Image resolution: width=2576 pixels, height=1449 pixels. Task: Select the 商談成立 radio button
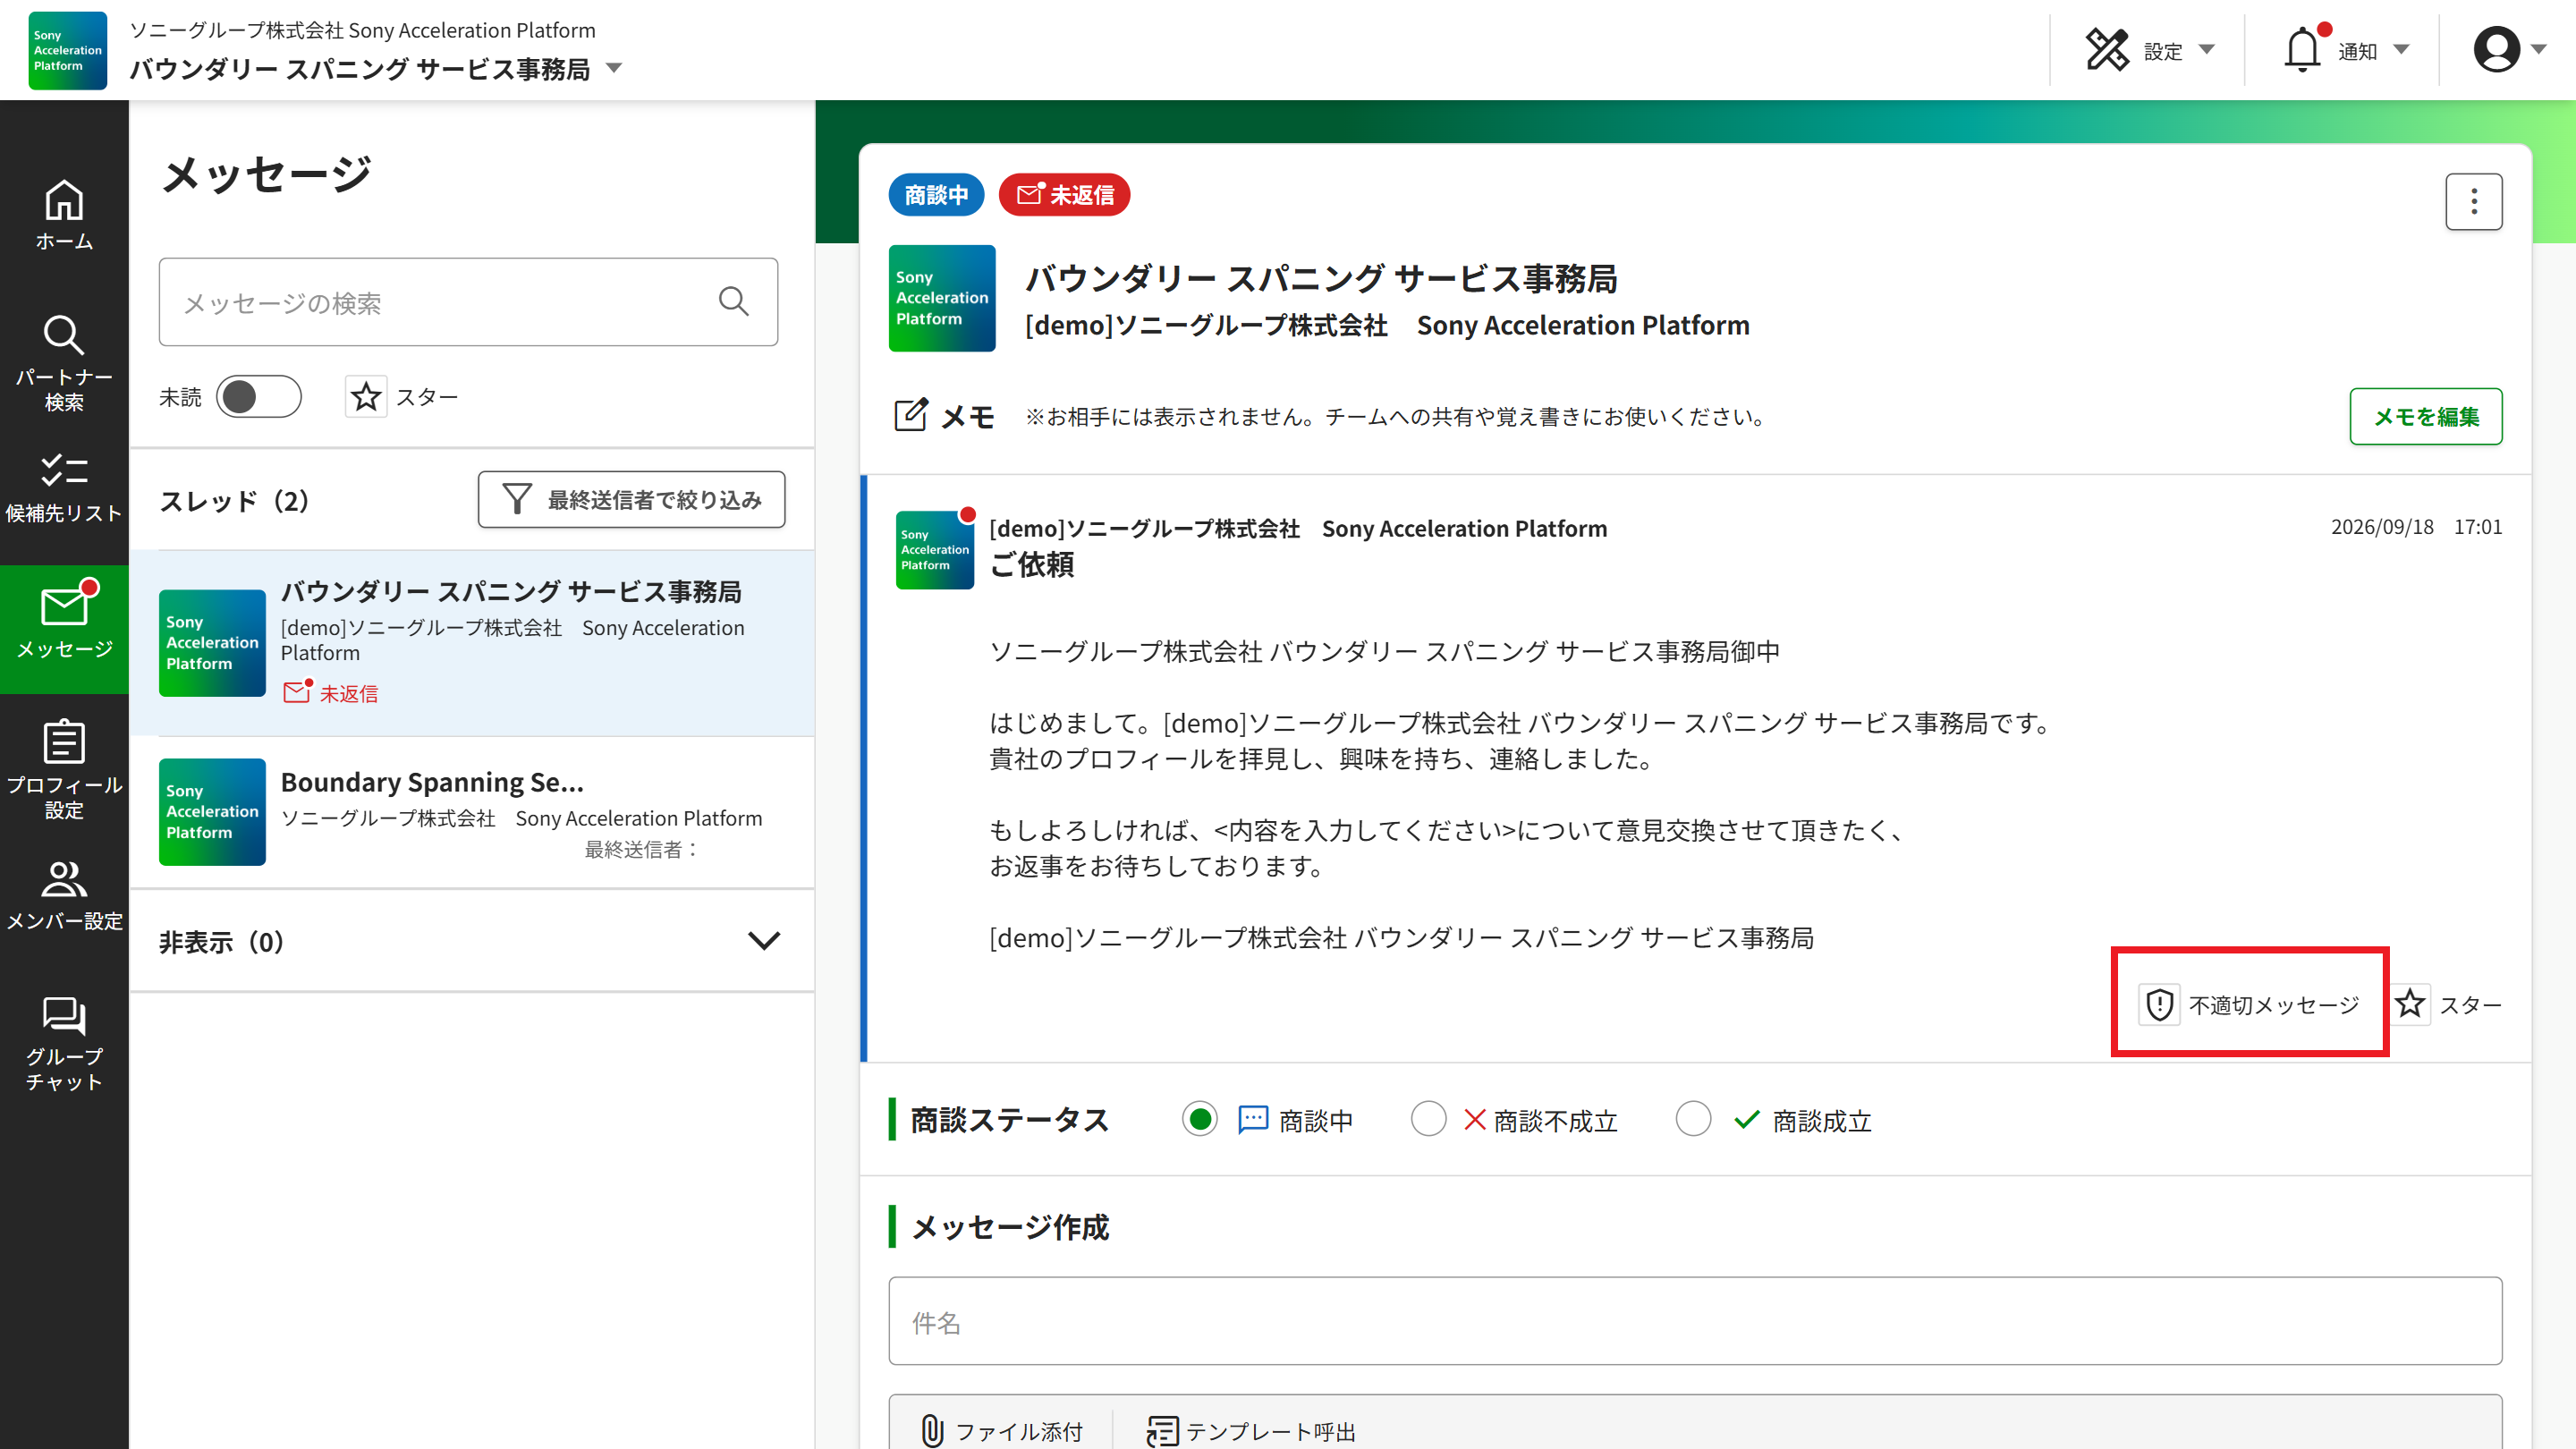pos(1693,1119)
